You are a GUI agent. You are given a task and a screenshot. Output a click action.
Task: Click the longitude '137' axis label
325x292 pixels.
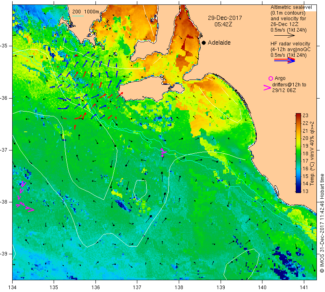(x=137, y=288)
